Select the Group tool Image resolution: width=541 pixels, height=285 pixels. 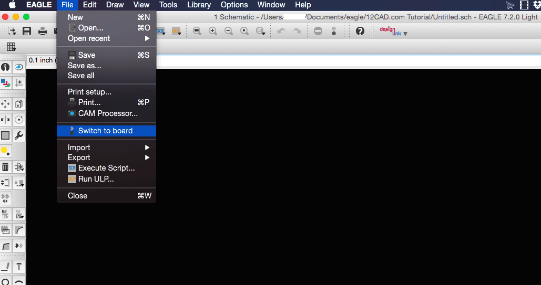(x=5, y=135)
